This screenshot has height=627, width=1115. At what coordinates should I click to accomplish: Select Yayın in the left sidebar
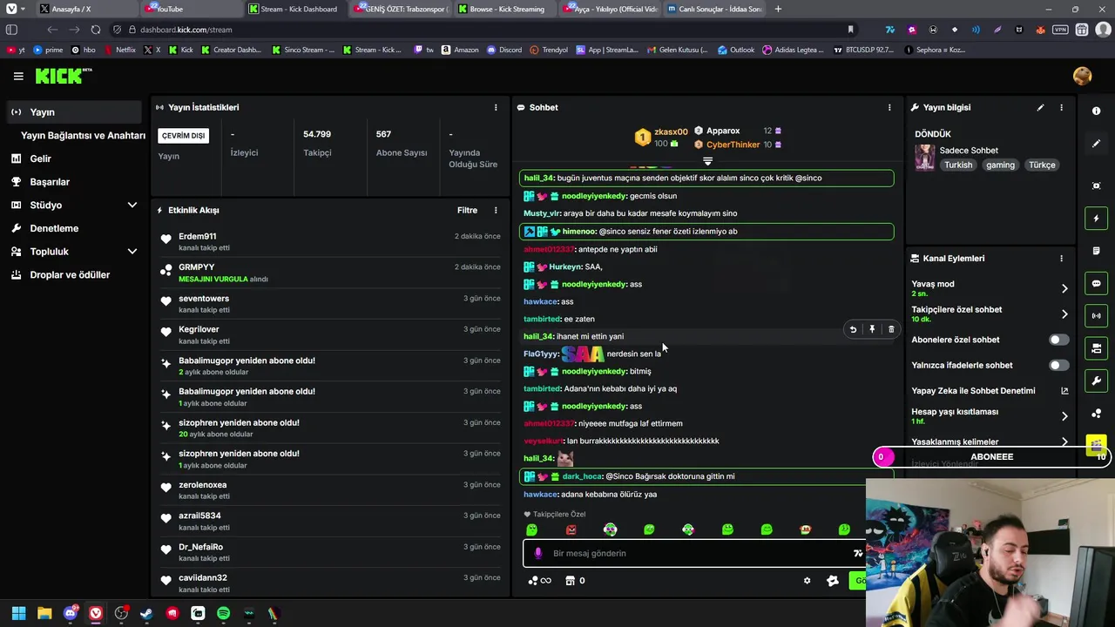[x=74, y=111]
